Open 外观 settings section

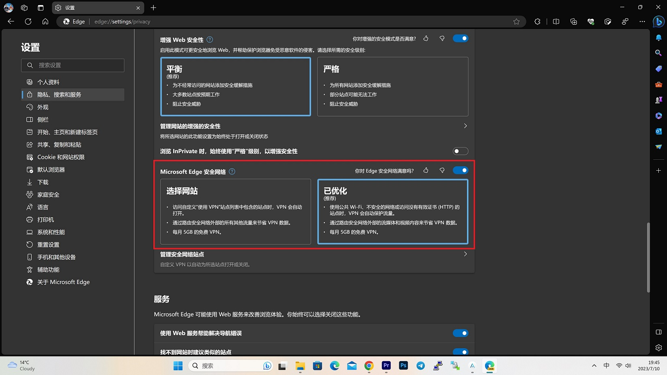click(x=73, y=107)
